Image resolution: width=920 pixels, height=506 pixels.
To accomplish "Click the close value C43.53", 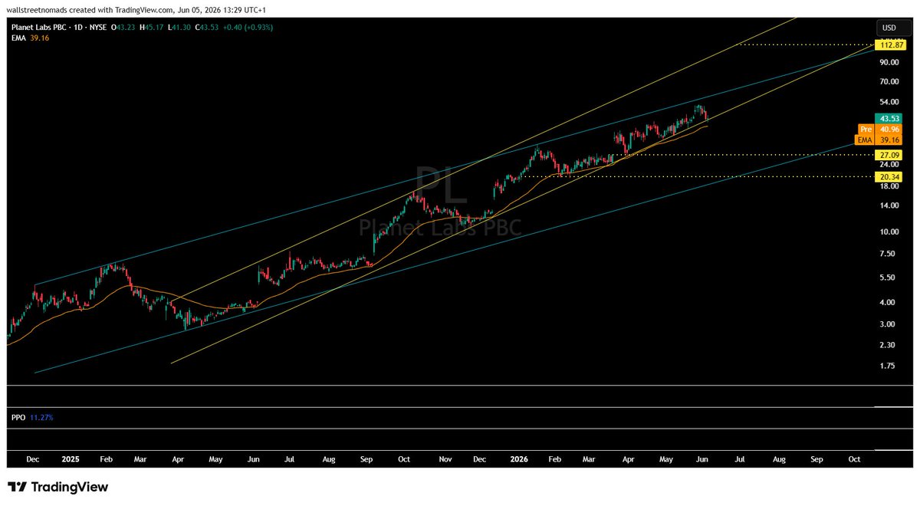I will click(x=207, y=28).
